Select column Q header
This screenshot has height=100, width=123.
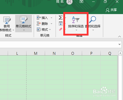[x=109, y=53]
